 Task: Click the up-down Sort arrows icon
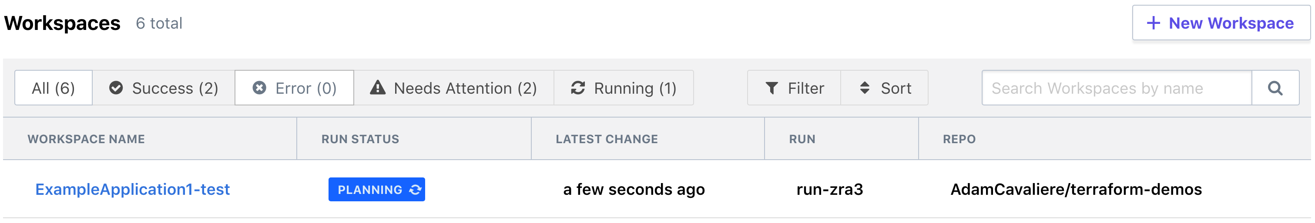pos(864,88)
